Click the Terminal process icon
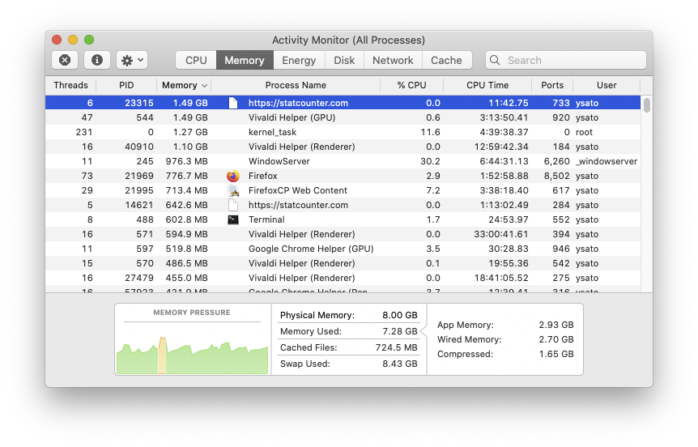Screen dimensions: 698x447 pos(233,219)
